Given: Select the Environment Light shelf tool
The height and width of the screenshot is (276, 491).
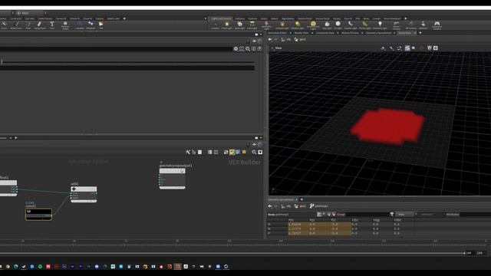Looking at the screenshot, I should 313,25.
